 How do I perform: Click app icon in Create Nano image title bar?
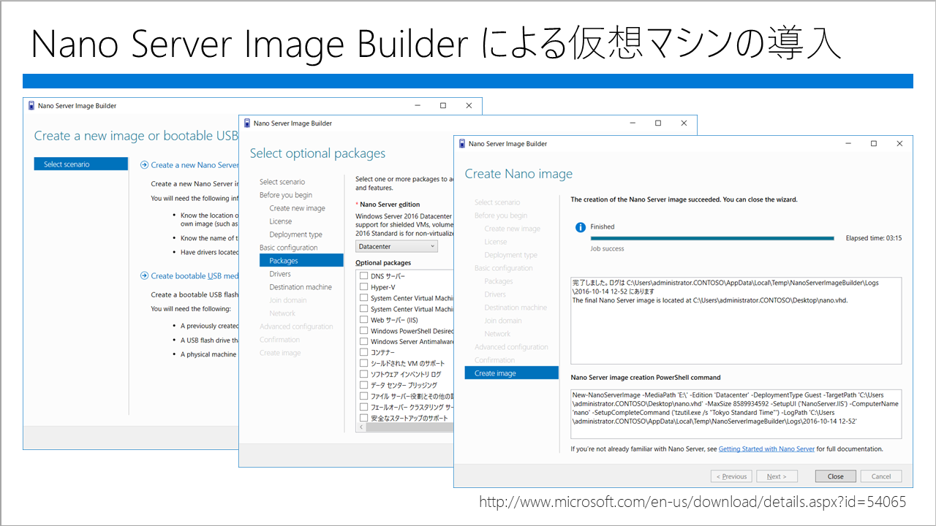pos(461,144)
